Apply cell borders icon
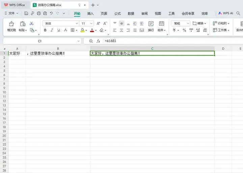The height and width of the screenshot is (173, 243). point(73,30)
